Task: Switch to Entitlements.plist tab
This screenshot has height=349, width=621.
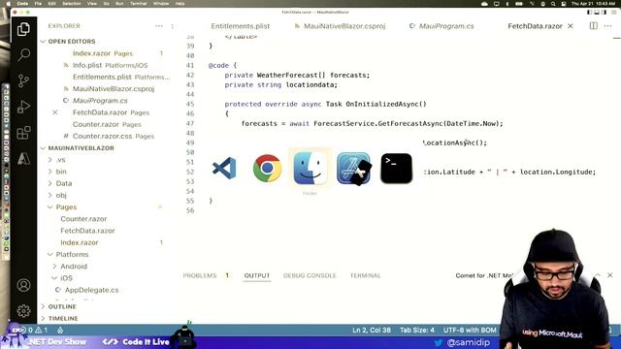Action: click(240, 26)
